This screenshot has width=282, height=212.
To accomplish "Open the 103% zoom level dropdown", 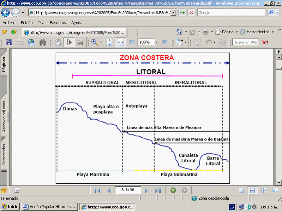I will click(x=157, y=42).
